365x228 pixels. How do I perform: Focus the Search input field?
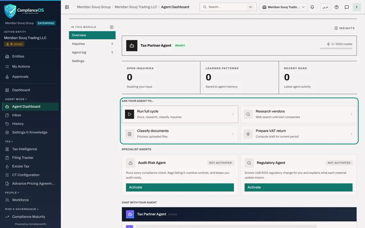point(228,7)
